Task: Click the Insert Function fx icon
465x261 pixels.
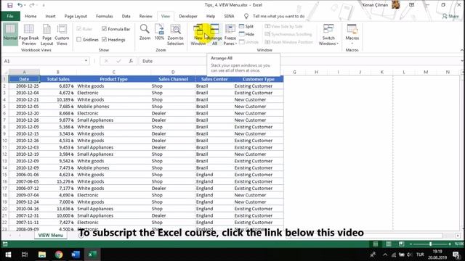Action: (131, 61)
